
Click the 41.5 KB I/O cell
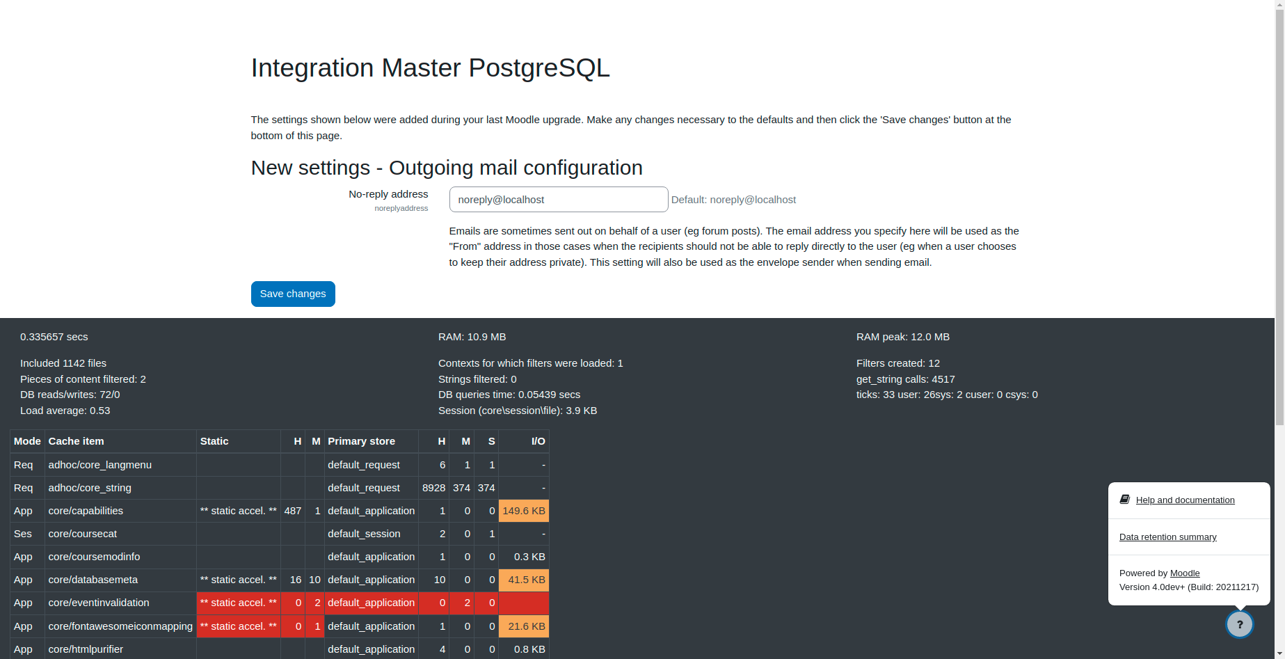click(x=524, y=580)
